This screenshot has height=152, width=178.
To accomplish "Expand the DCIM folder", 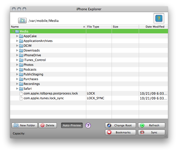I will point(17,46).
